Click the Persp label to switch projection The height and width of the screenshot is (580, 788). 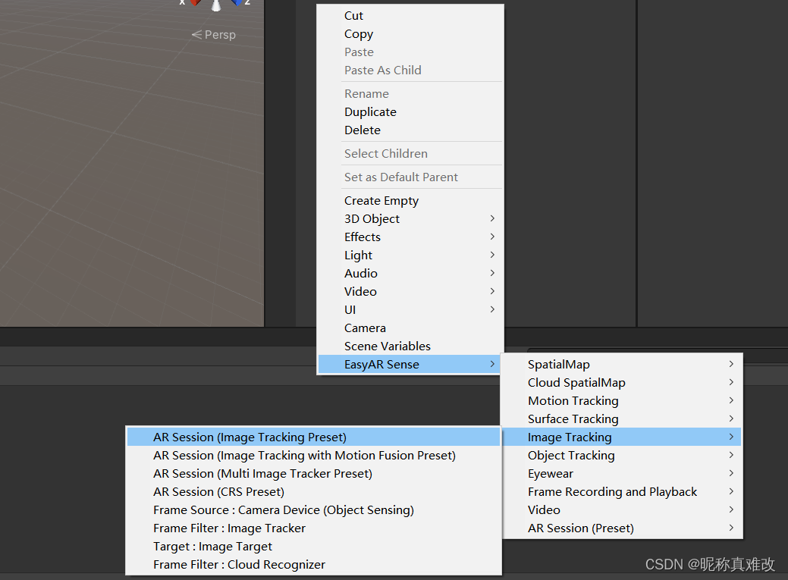click(x=219, y=34)
